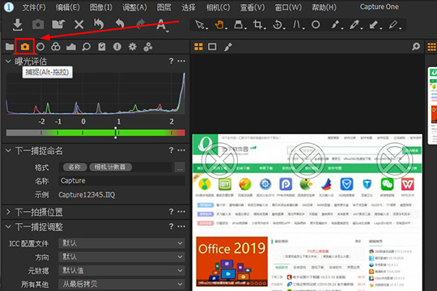Image resolution: width=437 pixels, height=291 pixels.
Task: Open the 文件(F) menu
Action: click(x=34, y=7)
